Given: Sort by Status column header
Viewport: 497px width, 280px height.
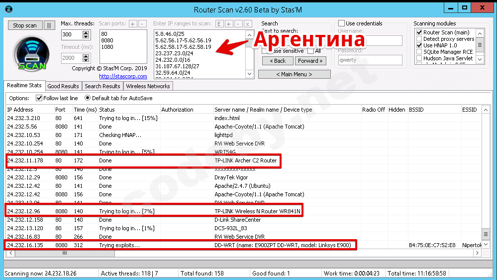Looking at the screenshot, I should point(129,110).
